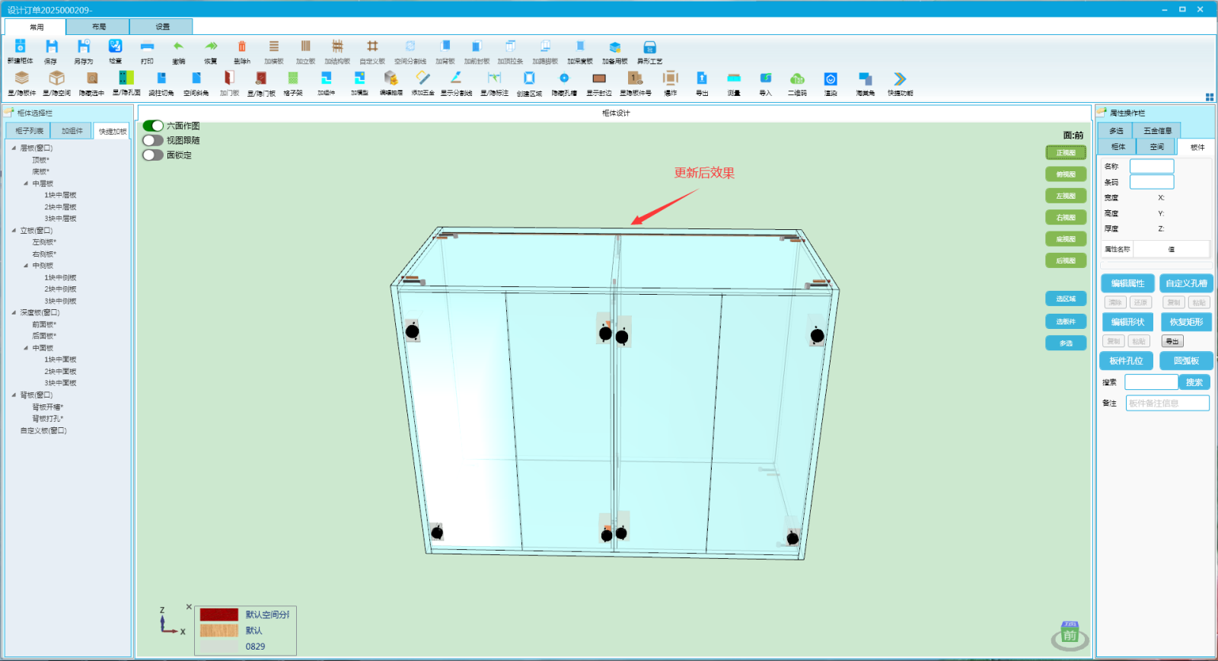This screenshot has height=661, width=1218.
Task: Click the red 默认空间分割 color swatch
Action: 219,615
